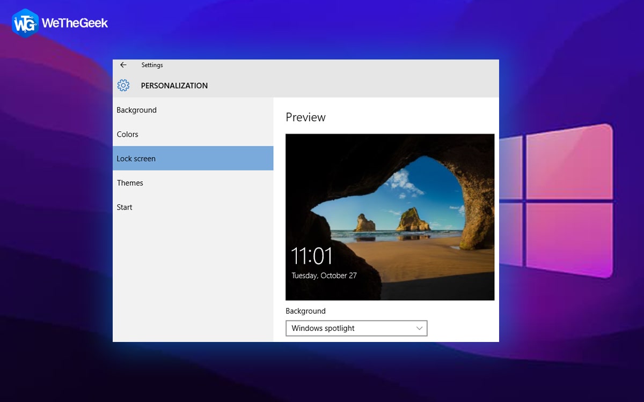This screenshot has width=644, height=402.
Task: Open the Themes settings page
Action: (193, 183)
